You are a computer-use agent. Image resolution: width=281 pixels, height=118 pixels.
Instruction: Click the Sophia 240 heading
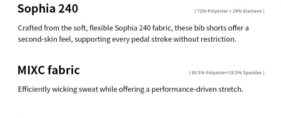coord(48,9)
